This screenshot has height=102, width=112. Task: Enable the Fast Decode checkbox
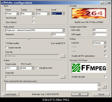(x=33, y=18)
